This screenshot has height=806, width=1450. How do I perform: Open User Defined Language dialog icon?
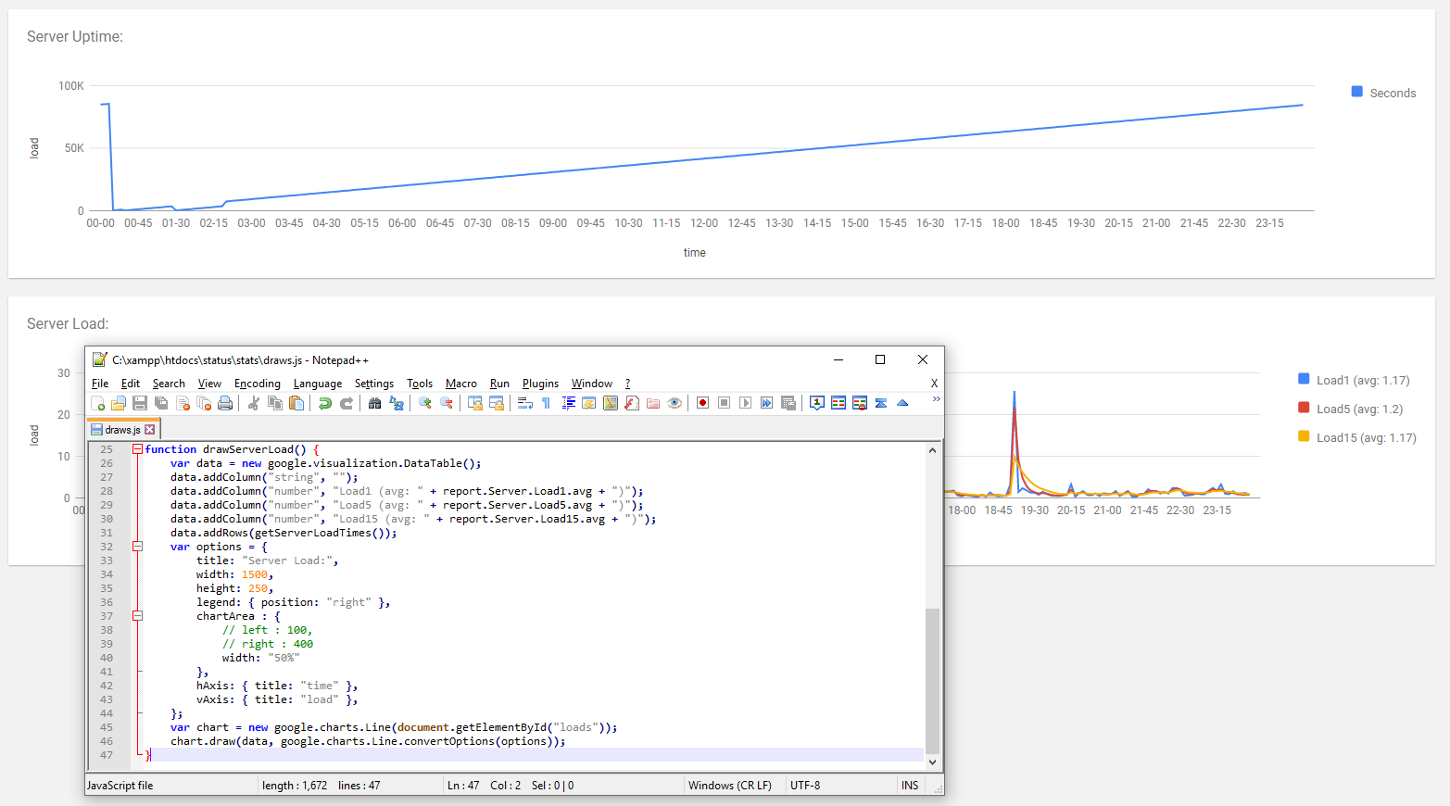click(x=589, y=403)
